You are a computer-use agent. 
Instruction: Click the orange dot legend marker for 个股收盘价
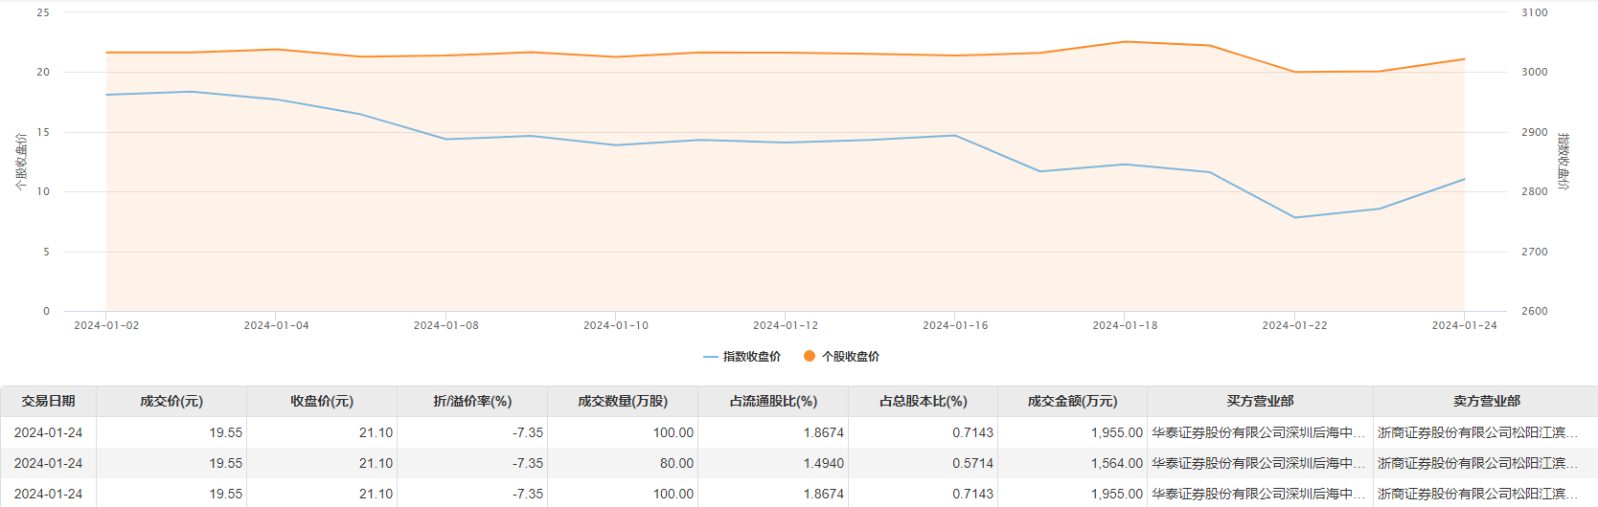(x=810, y=356)
